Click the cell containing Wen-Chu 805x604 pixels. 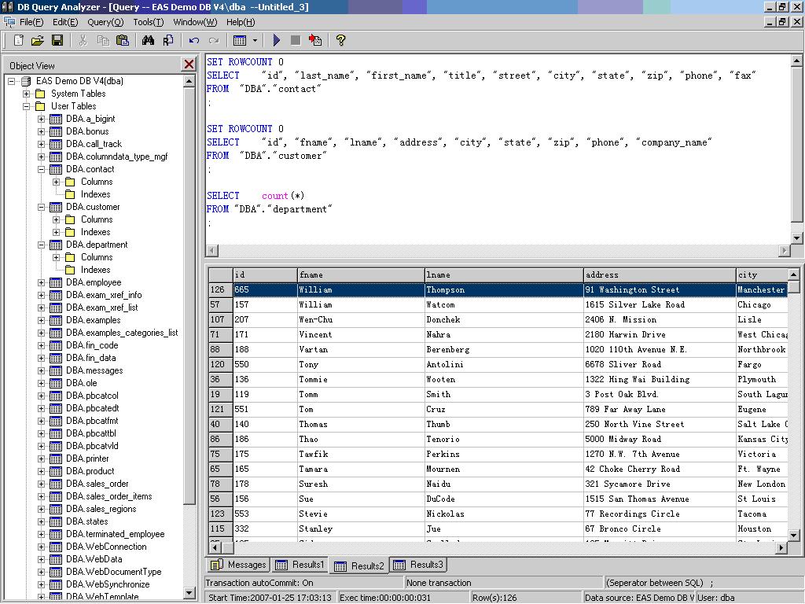pos(361,319)
